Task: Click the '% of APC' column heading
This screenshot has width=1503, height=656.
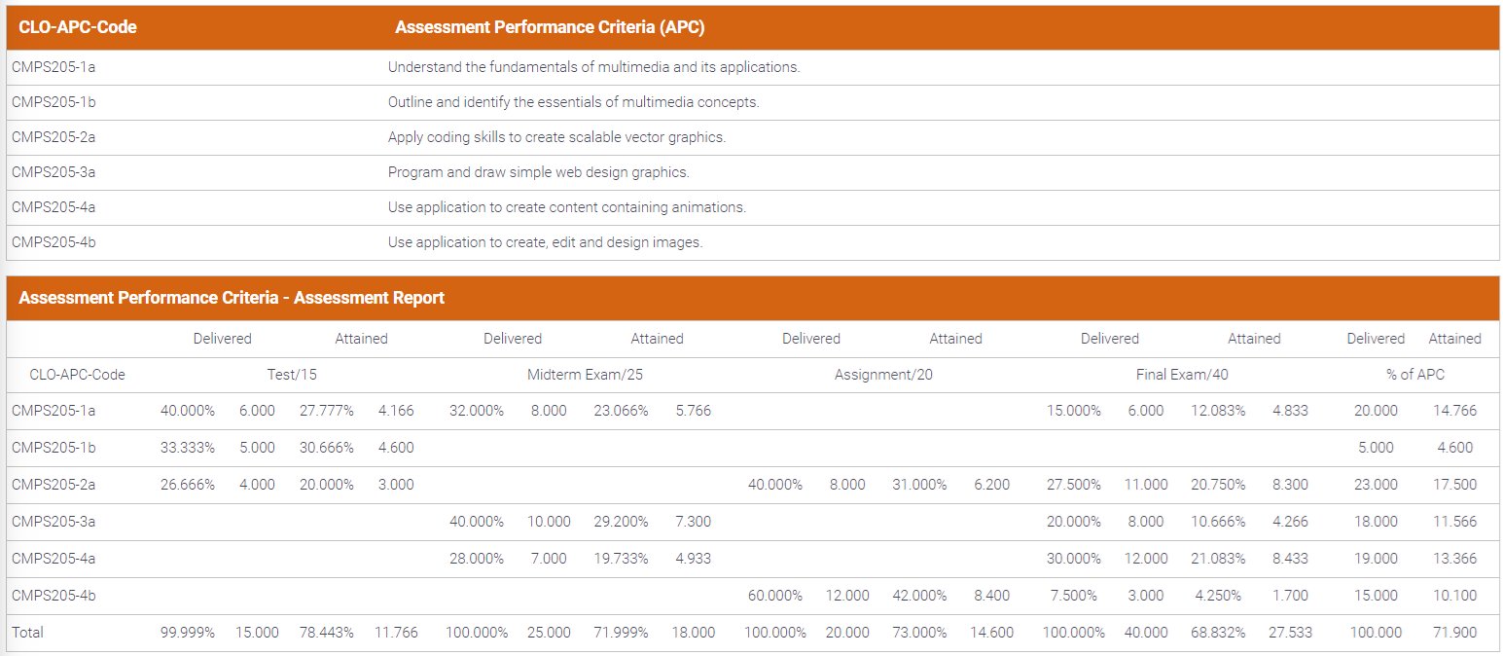Action: (1414, 374)
